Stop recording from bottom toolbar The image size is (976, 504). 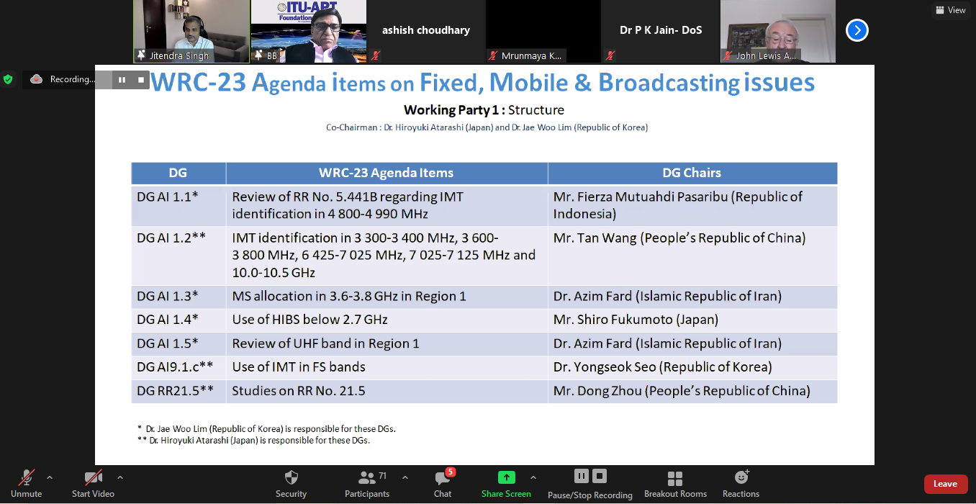point(600,476)
